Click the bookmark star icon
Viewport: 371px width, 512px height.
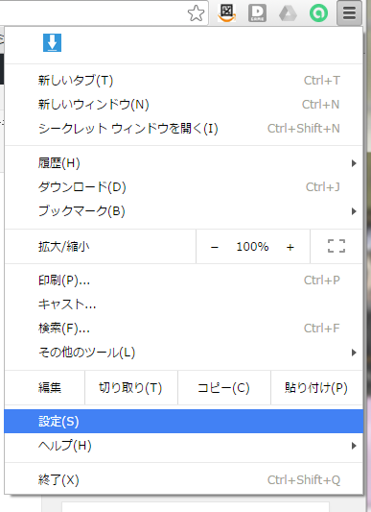[x=196, y=13]
